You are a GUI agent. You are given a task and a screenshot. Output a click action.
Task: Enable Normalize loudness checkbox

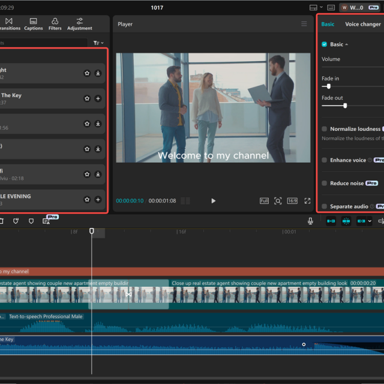325,129
